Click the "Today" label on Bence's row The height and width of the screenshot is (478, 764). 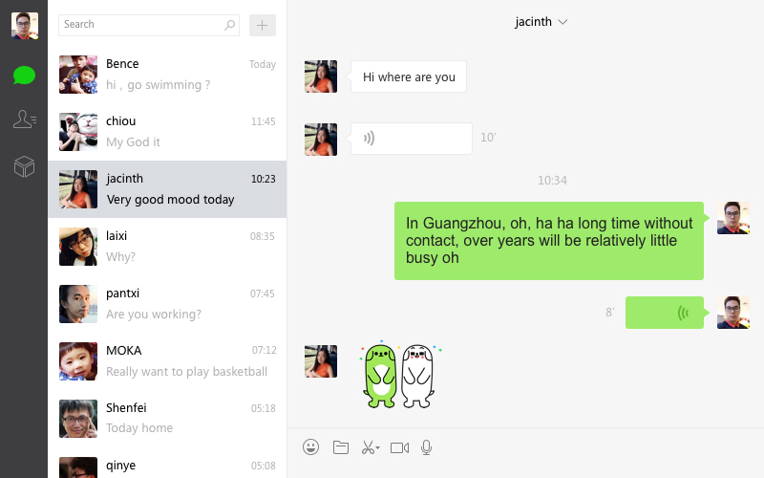click(x=262, y=64)
